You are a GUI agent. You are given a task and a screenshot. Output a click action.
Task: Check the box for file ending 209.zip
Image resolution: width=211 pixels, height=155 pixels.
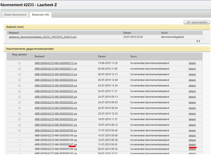pyautogui.click(x=19, y=80)
